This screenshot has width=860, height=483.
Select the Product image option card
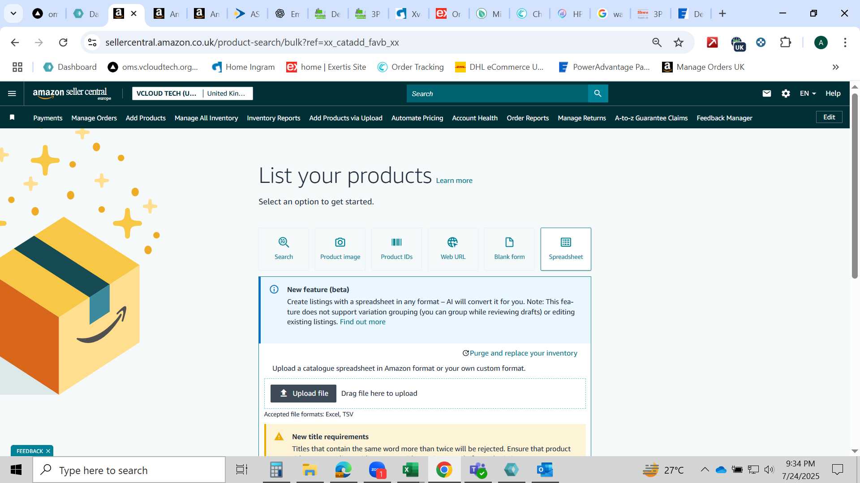click(x=340, y=249)
